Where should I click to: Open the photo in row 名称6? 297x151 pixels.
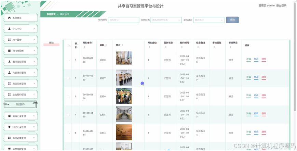pyautogui.click(x=124, y=96)
